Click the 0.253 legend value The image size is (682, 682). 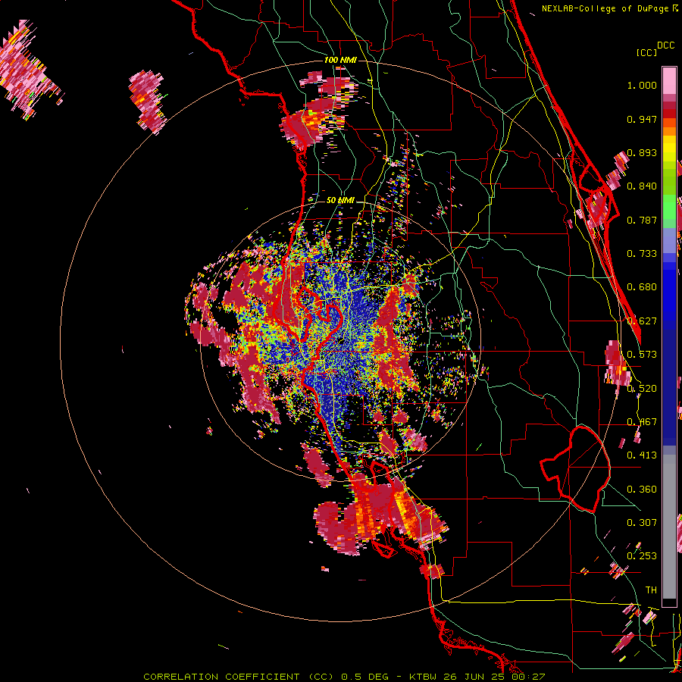click(642, 556)
